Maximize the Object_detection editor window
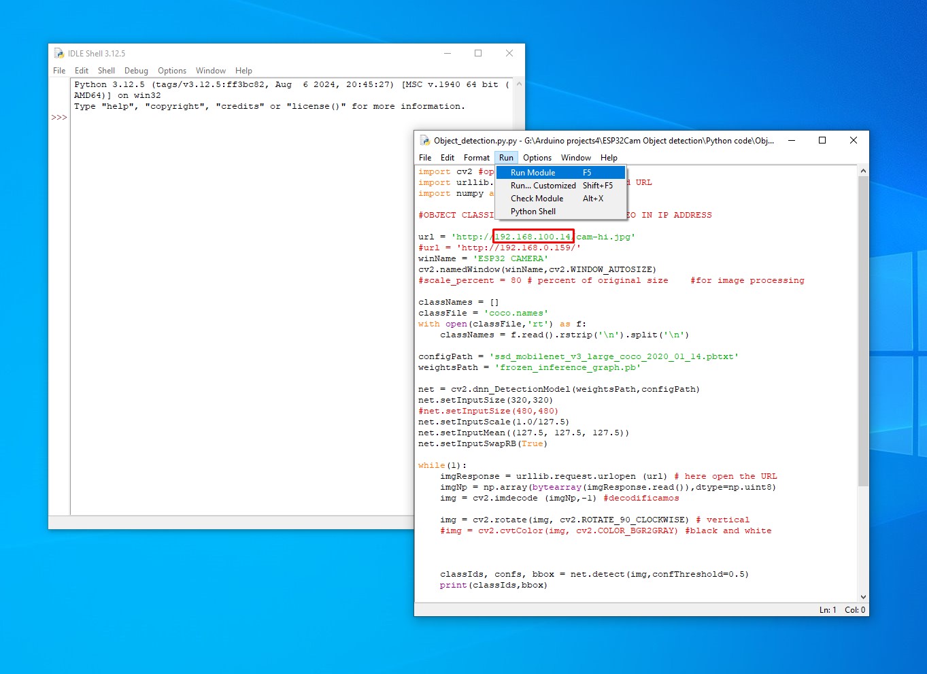Image resolution: width=927 pixels, height=674 pixels. point(822,140)
